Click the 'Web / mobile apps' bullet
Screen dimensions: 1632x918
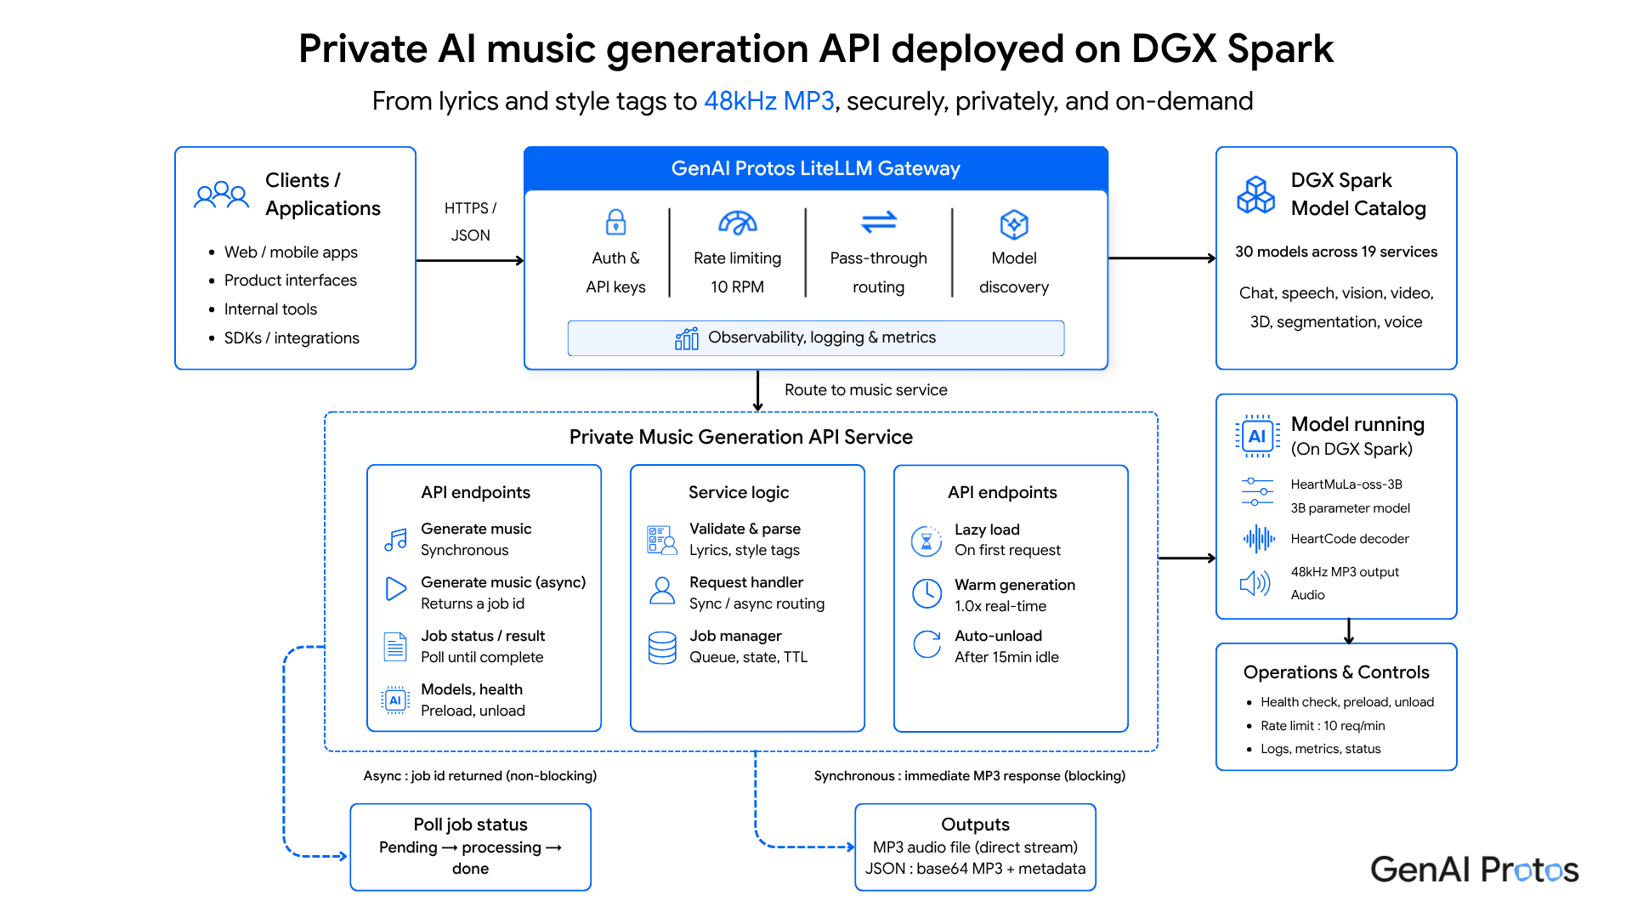291,252
